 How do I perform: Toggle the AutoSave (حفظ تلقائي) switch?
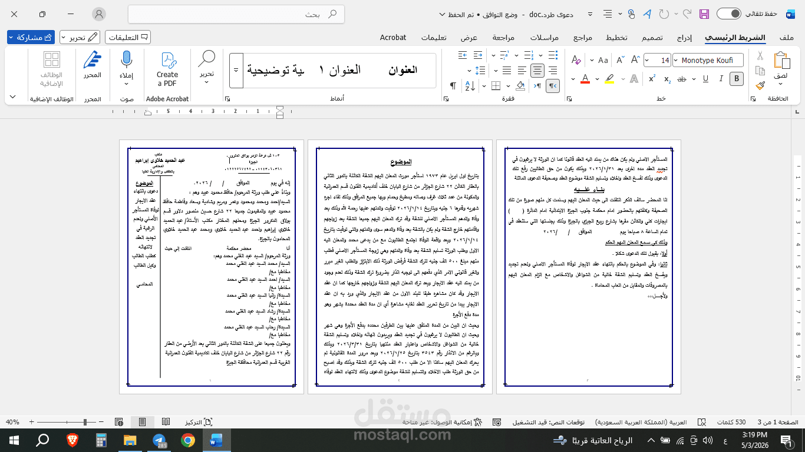[x=729, y=14]
